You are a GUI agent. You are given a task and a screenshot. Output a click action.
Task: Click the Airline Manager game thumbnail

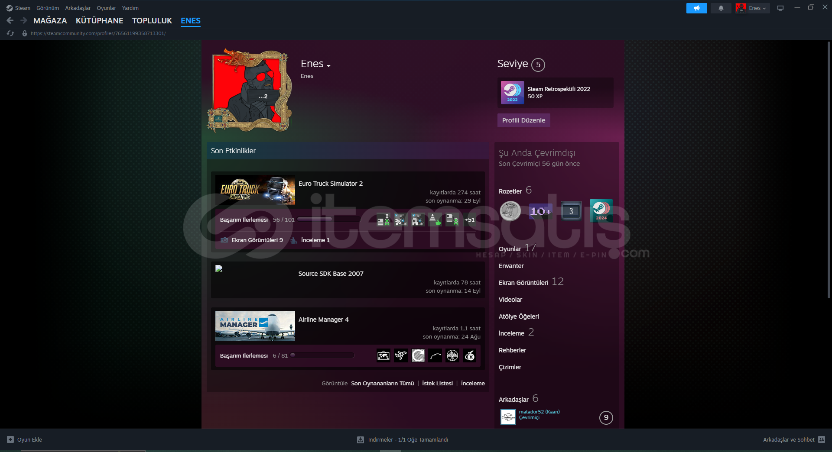tap(255, 326)
